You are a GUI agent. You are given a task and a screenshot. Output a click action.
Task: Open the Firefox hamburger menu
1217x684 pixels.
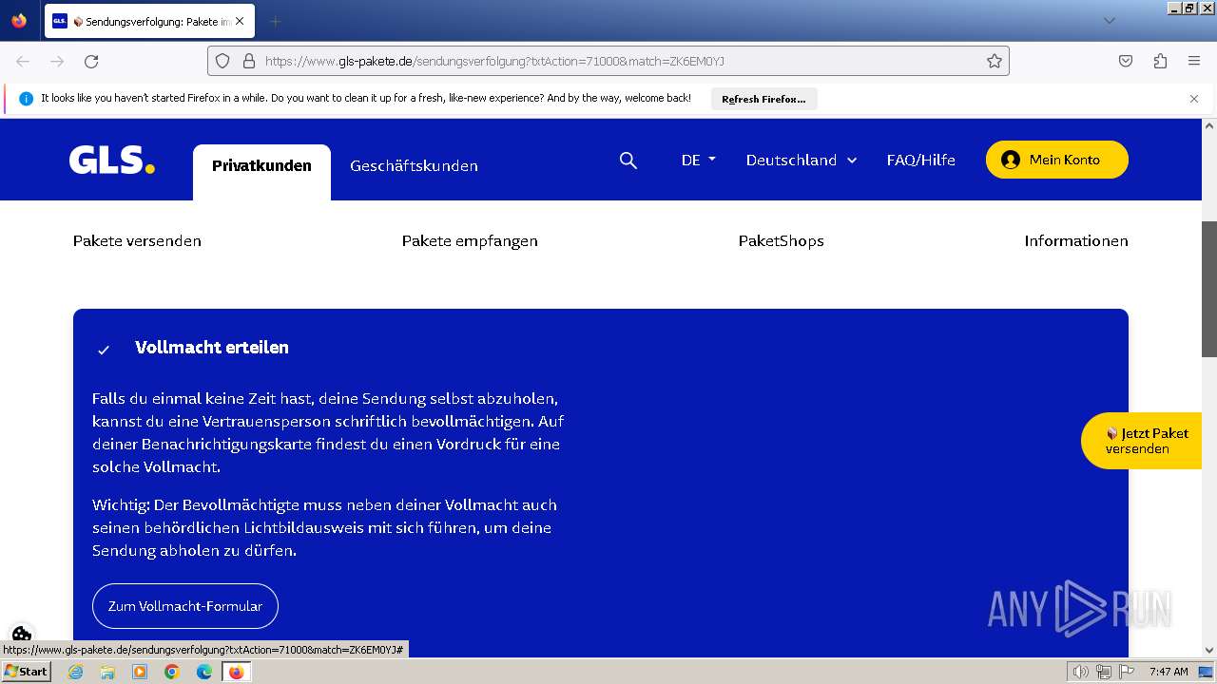pyautogui.click(x=1194, y=61)
